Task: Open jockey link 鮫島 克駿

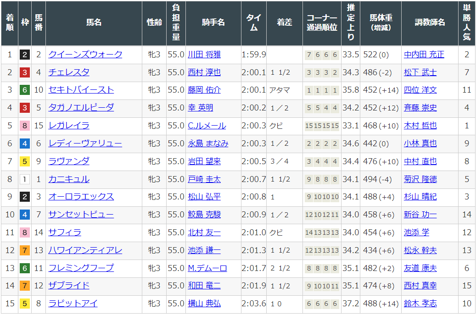Action: tap(204, 215)
